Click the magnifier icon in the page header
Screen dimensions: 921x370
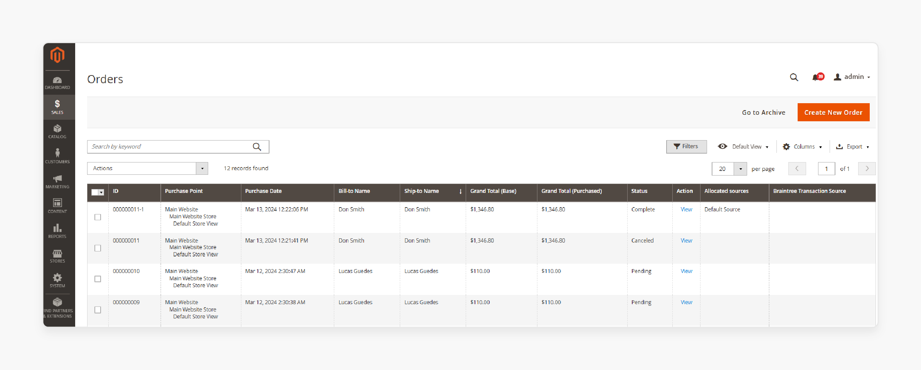tap(794, 77)
